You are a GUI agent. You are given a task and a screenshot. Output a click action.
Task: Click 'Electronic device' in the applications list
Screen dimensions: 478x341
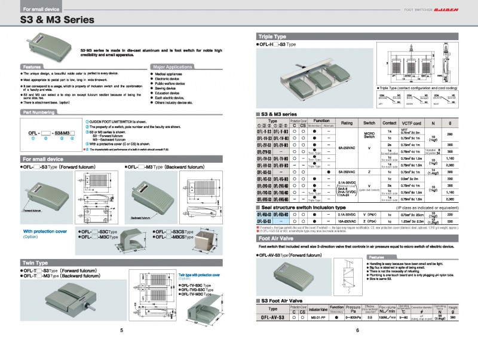(x=167, y=79)
